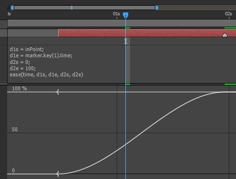The height and width of the screenshot is (179, 236).
Task: Click the graph arrow marker at 0 line
Action: click(58, 174)
